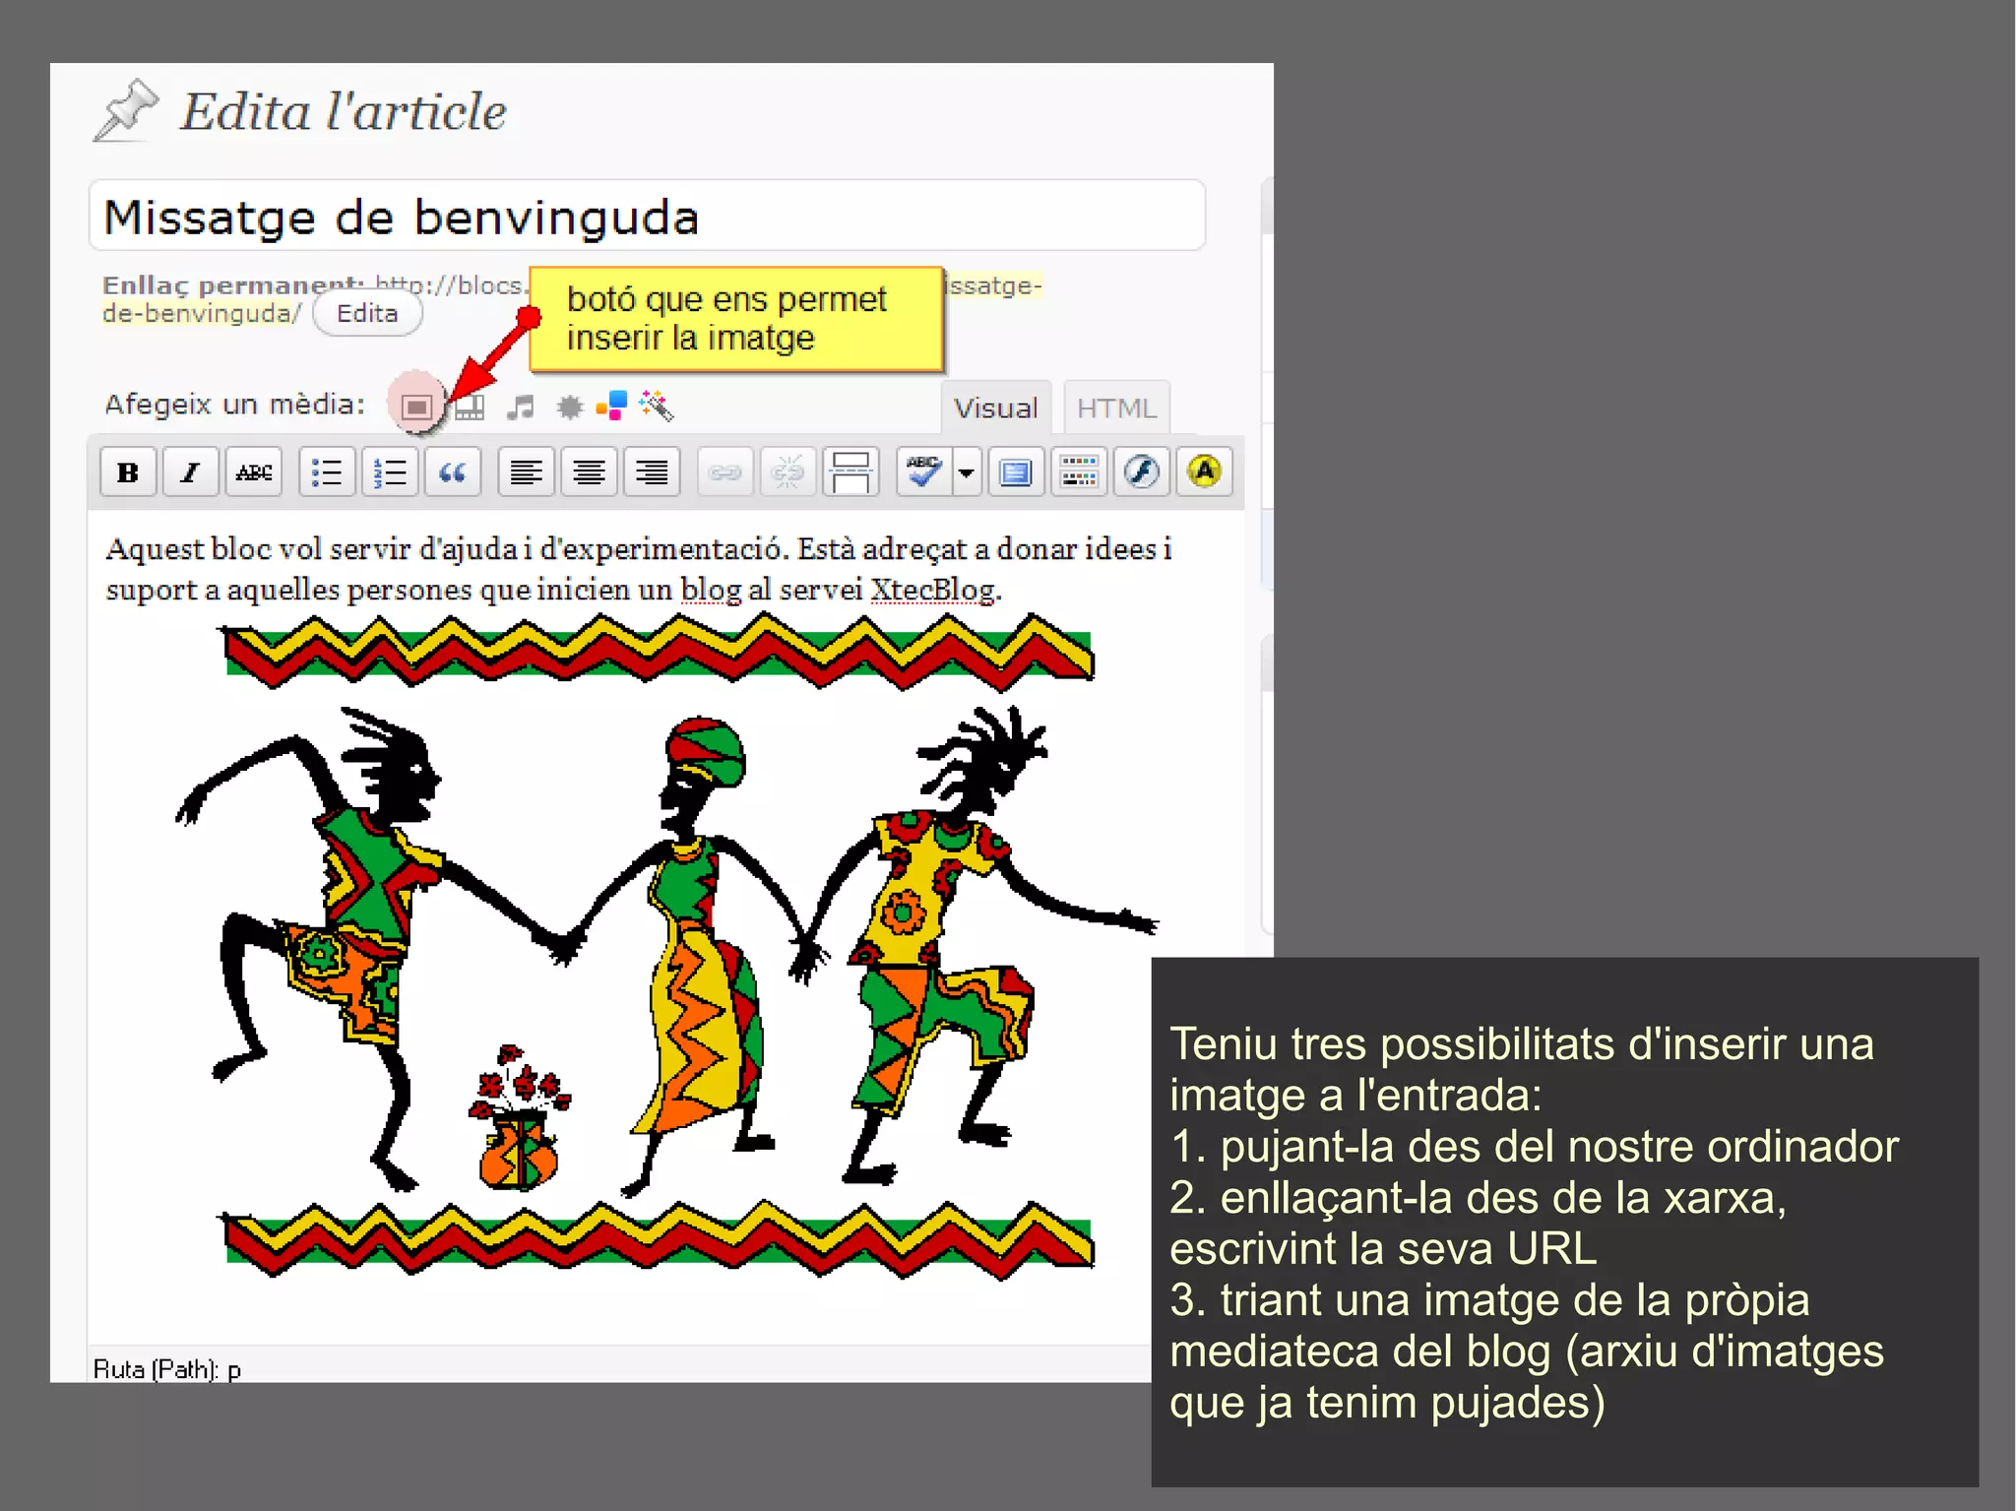The height and width of the screenshot is (1511, 2016).
Task: Insert an unordered bullet list
Action: [327, 472]
